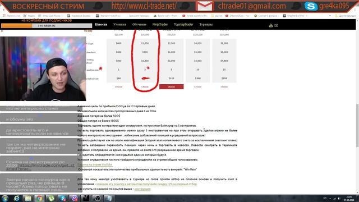Screen dimensions: 359x202
Task: Open the Ученики menu item
Action: (x=119, y=24)
